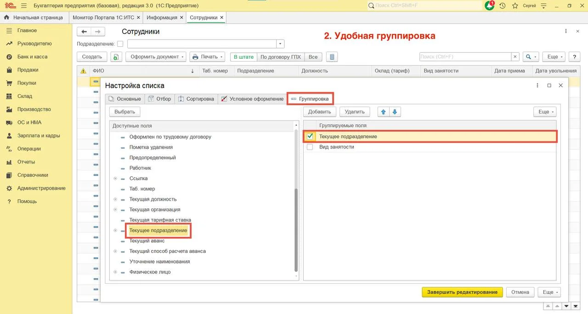Open Печать dropdown menu
This screenshot has width=588, height=314.
click(x=207, y=57)
